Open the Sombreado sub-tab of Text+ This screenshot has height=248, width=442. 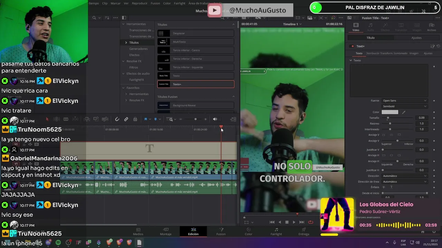[x=401, y=53]
